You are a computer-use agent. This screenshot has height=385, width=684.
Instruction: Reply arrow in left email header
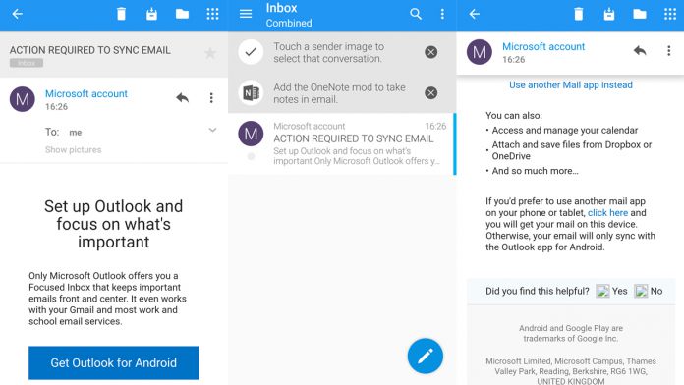[x=183, y=97]
